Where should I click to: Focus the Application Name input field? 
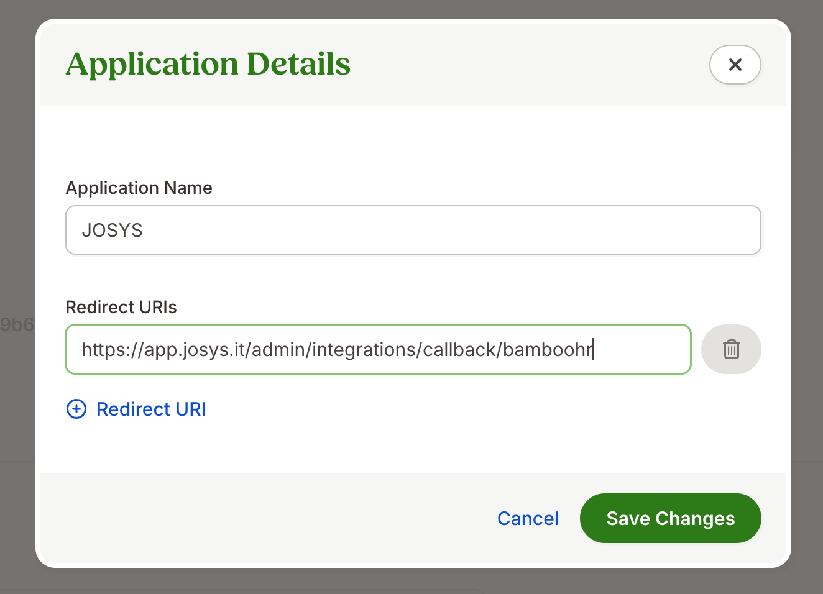click(x=413, y=230)
